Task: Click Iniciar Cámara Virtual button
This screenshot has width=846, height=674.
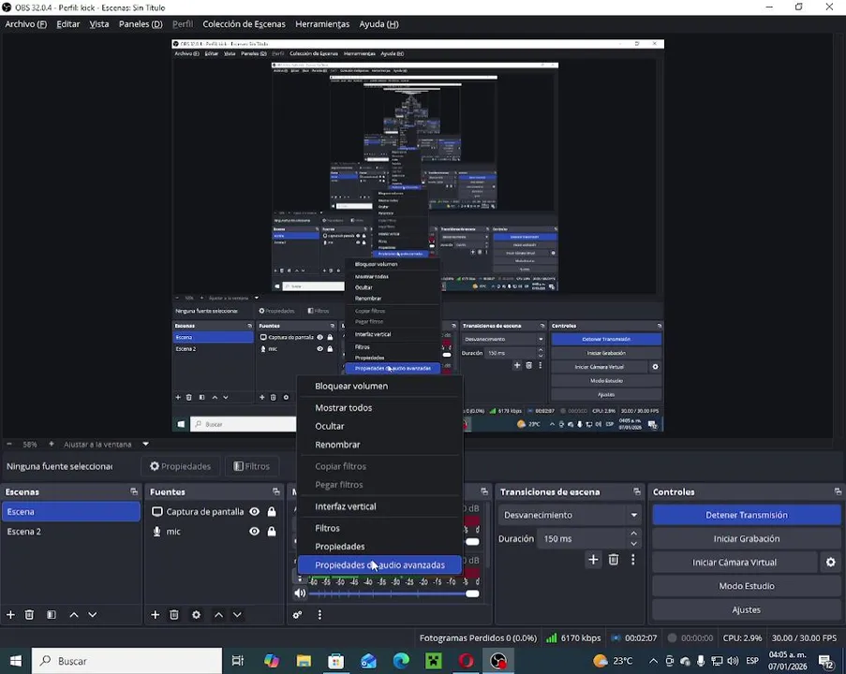Action: click(x=735, y=563)
